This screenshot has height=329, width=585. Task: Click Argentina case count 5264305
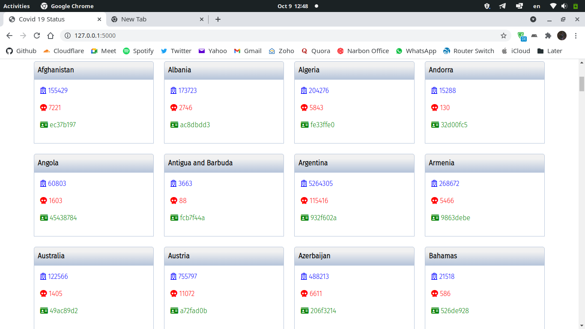click(321, 183)
